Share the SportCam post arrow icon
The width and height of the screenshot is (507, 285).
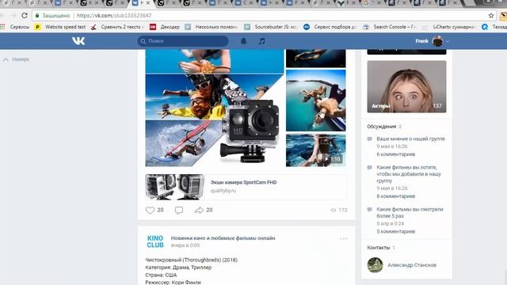[x=199, y=210]
